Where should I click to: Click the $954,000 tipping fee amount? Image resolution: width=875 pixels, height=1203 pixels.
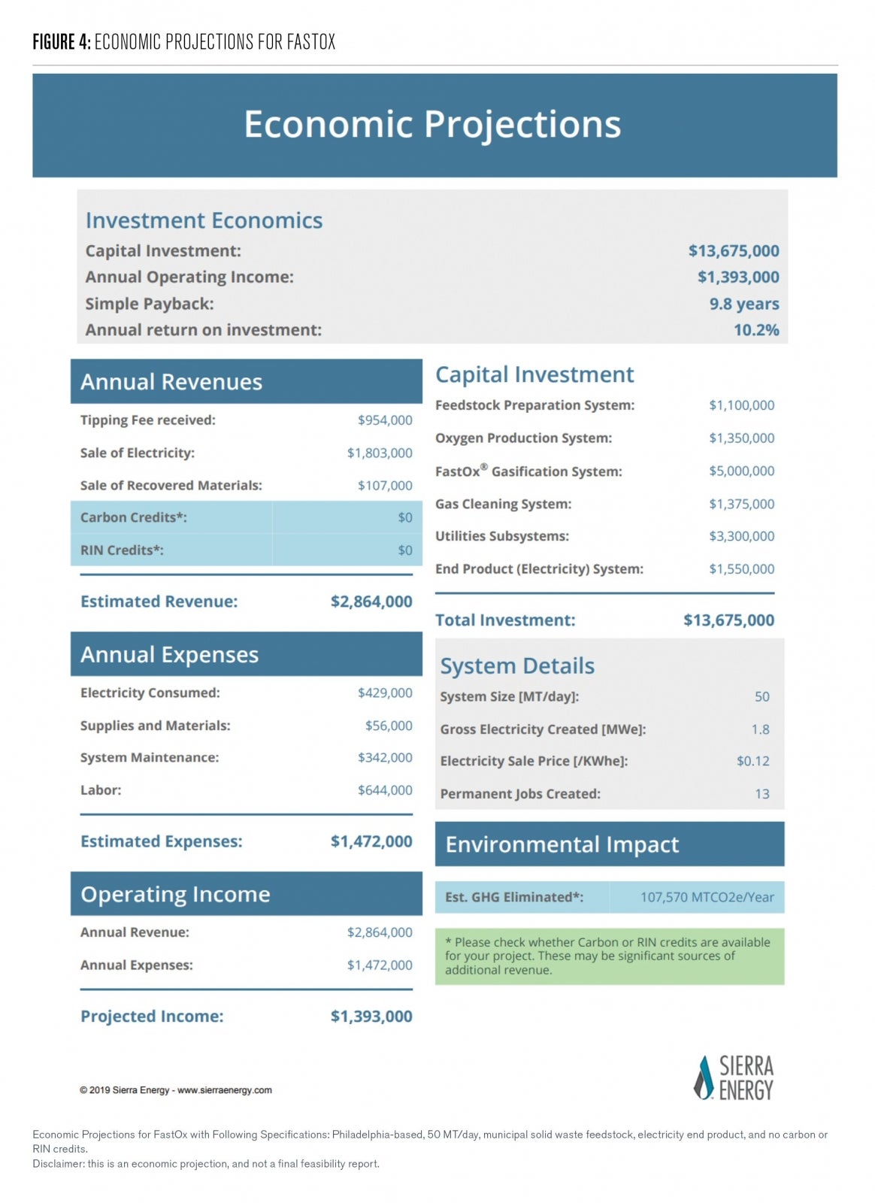coord(385,420)
